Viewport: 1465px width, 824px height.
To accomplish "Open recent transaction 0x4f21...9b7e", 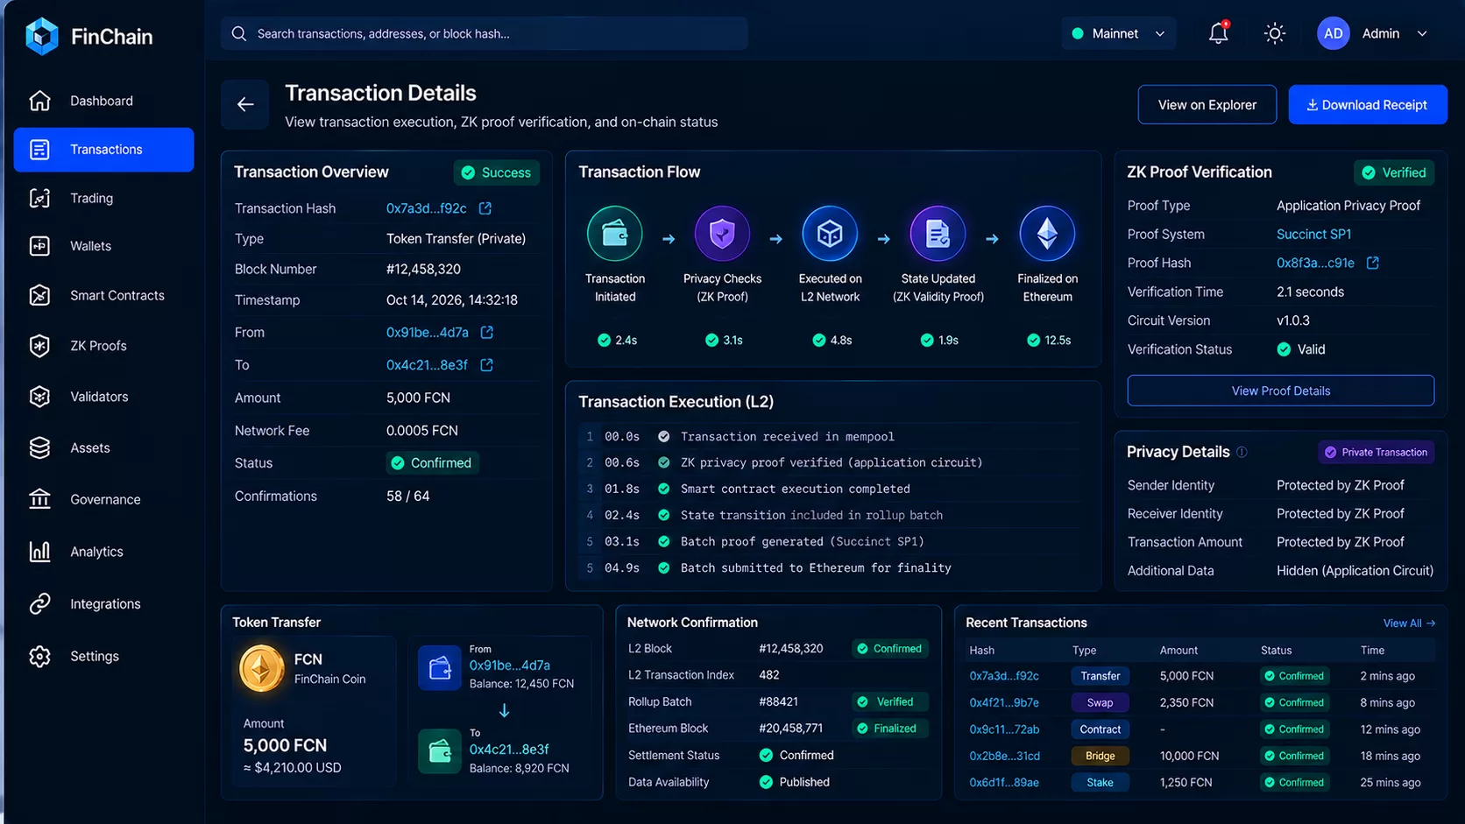I will (1004, 702).
